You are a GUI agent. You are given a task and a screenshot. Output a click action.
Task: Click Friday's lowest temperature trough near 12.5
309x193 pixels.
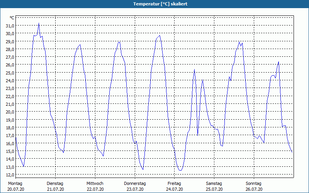(180, 170)
